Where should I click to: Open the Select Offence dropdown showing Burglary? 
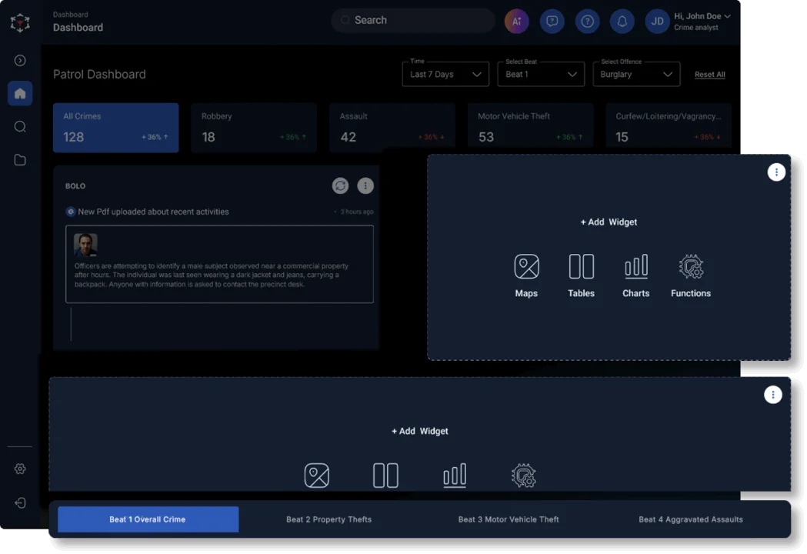point(636,75)
